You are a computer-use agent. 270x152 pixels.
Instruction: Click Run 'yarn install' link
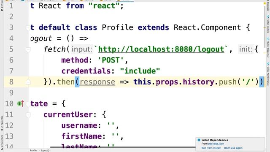(211, 148)
